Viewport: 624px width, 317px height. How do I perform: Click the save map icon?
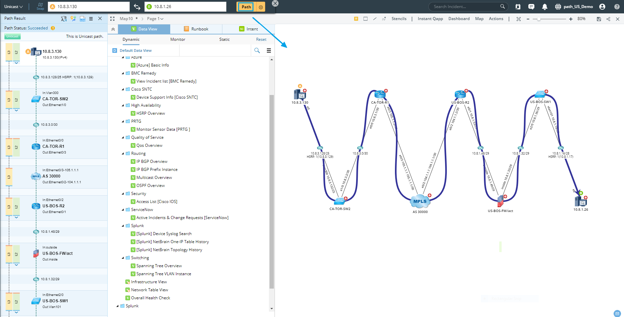coord(599,19)
